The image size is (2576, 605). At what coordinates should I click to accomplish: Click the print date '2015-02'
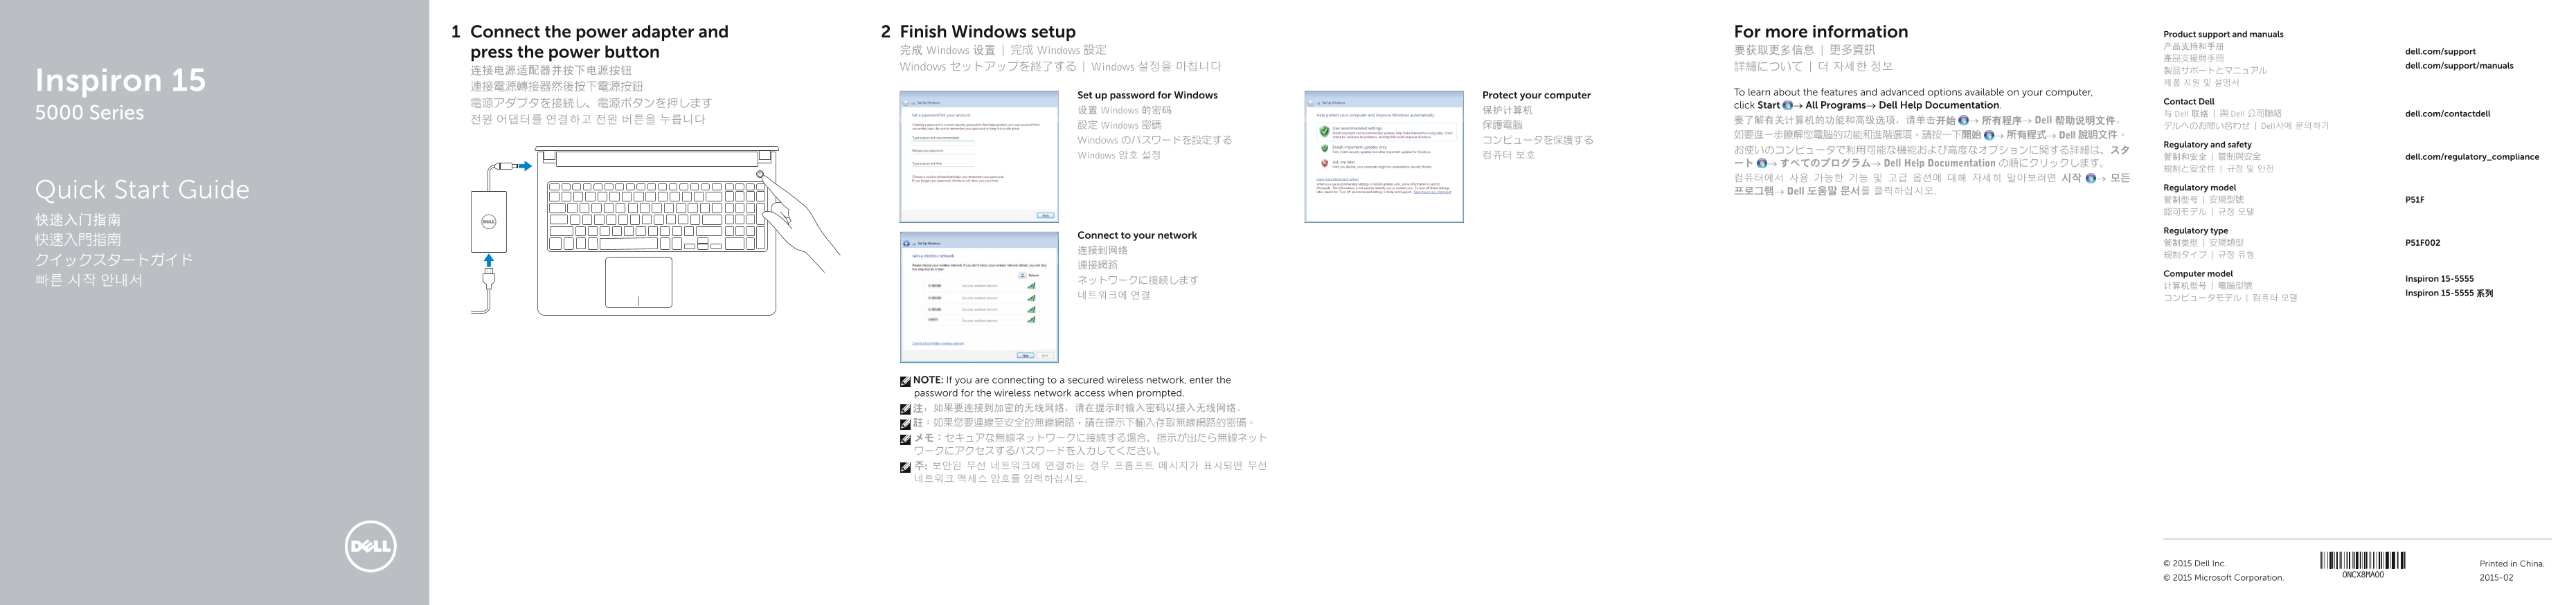pyautogui.click(x=2496, y=578)
